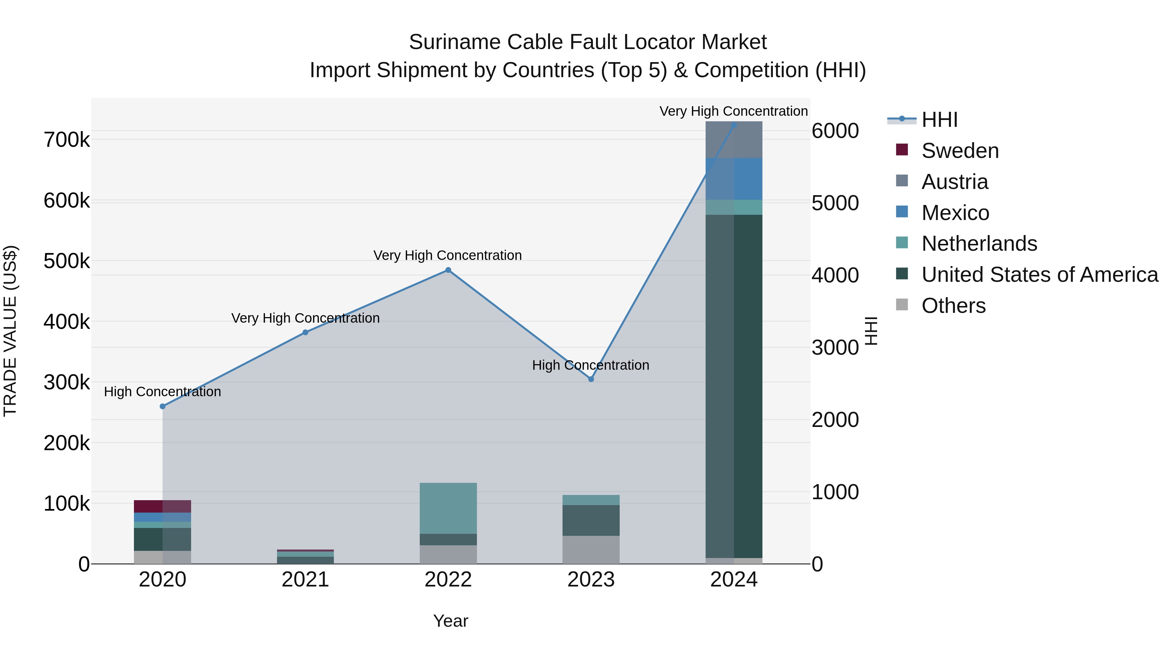Viewport: 1176px width, 662px height.
Task: Click the Sweden segment of 2020 bar
Action: click(x=163, y=506)
